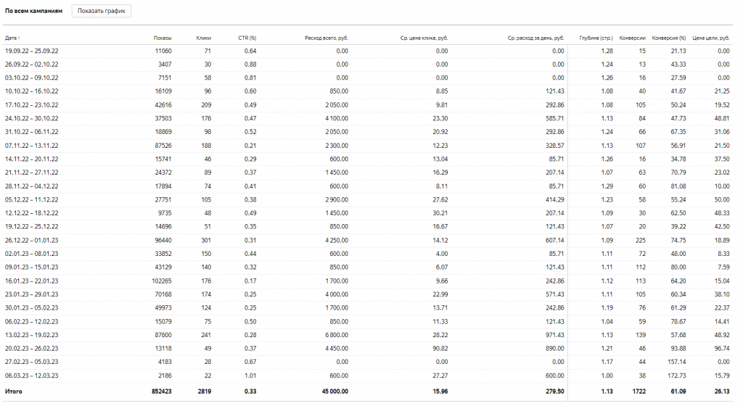
Task: Click the Конверсии column header
Action: (633, 38)
